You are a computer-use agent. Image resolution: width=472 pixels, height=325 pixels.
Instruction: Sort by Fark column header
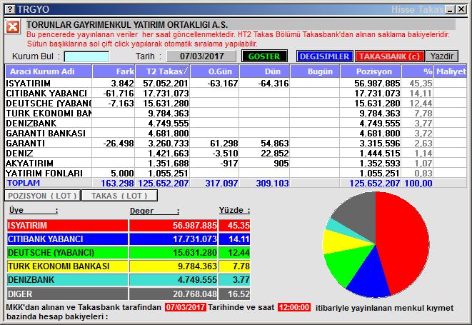[114, 71]
